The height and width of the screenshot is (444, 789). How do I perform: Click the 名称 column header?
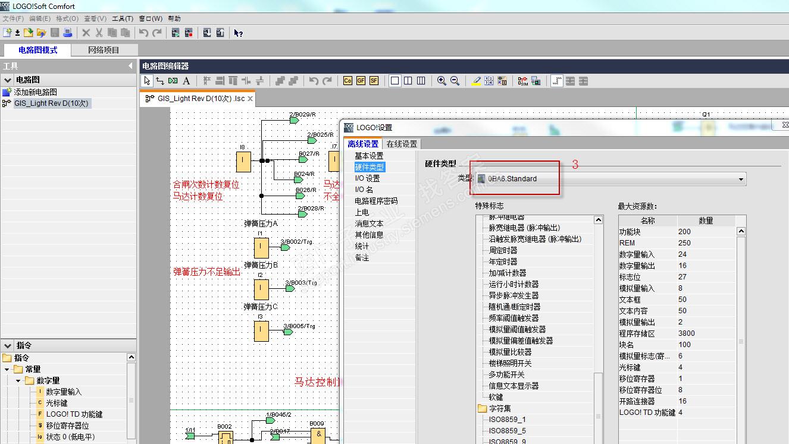coord(647,221)
